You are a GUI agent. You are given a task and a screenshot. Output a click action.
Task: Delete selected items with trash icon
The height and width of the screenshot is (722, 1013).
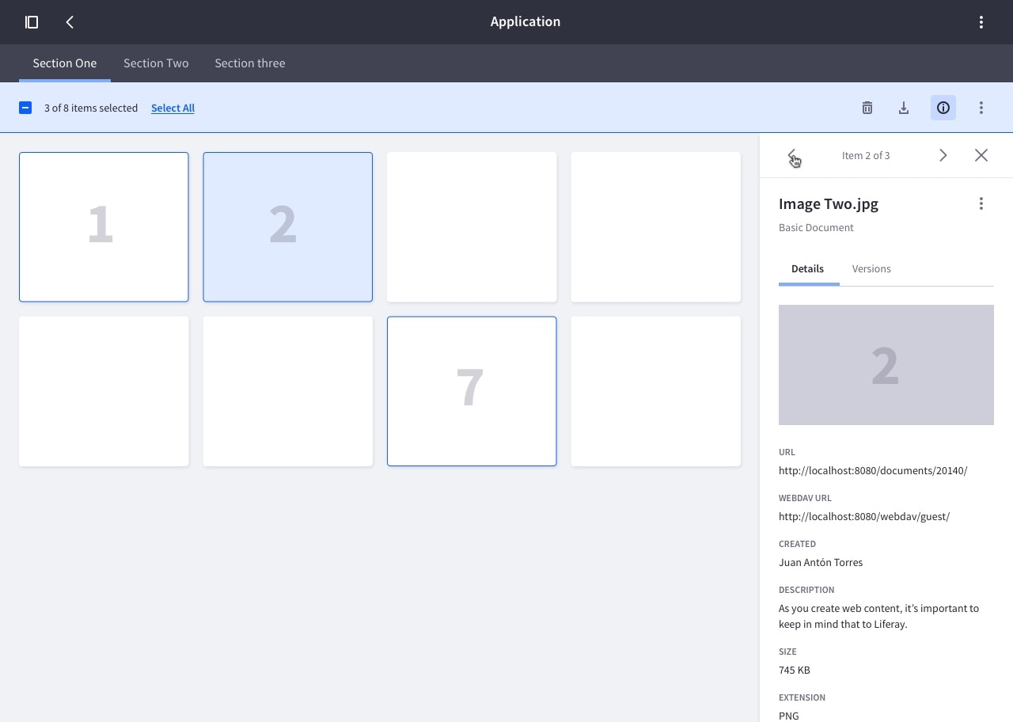click(x=867, y=108)
